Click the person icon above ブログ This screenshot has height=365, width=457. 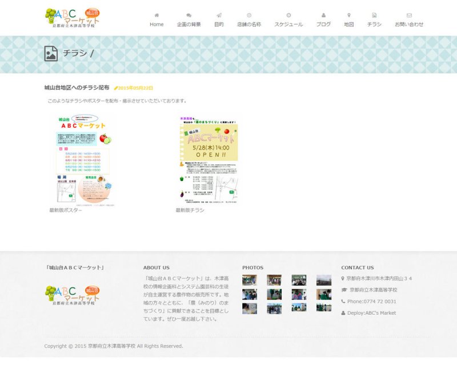(x=323, y=15)
